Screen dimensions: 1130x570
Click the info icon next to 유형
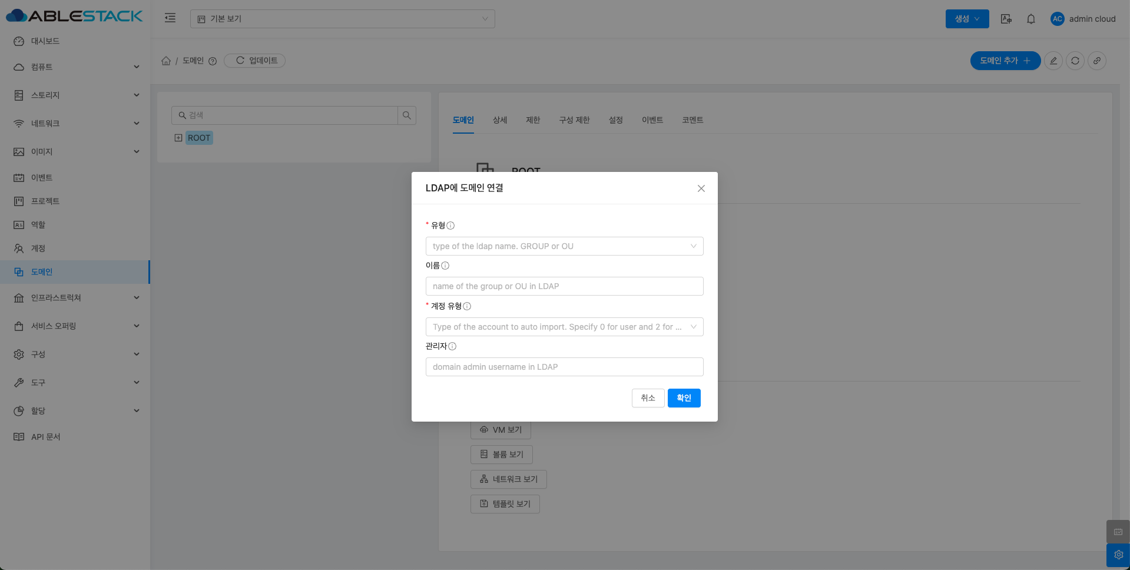[450, 226]
